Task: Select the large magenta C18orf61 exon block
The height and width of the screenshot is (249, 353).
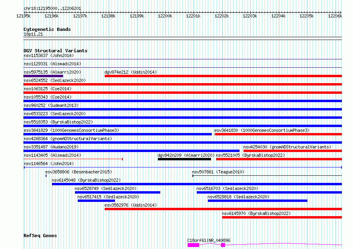Action: (x=194, y=245)
